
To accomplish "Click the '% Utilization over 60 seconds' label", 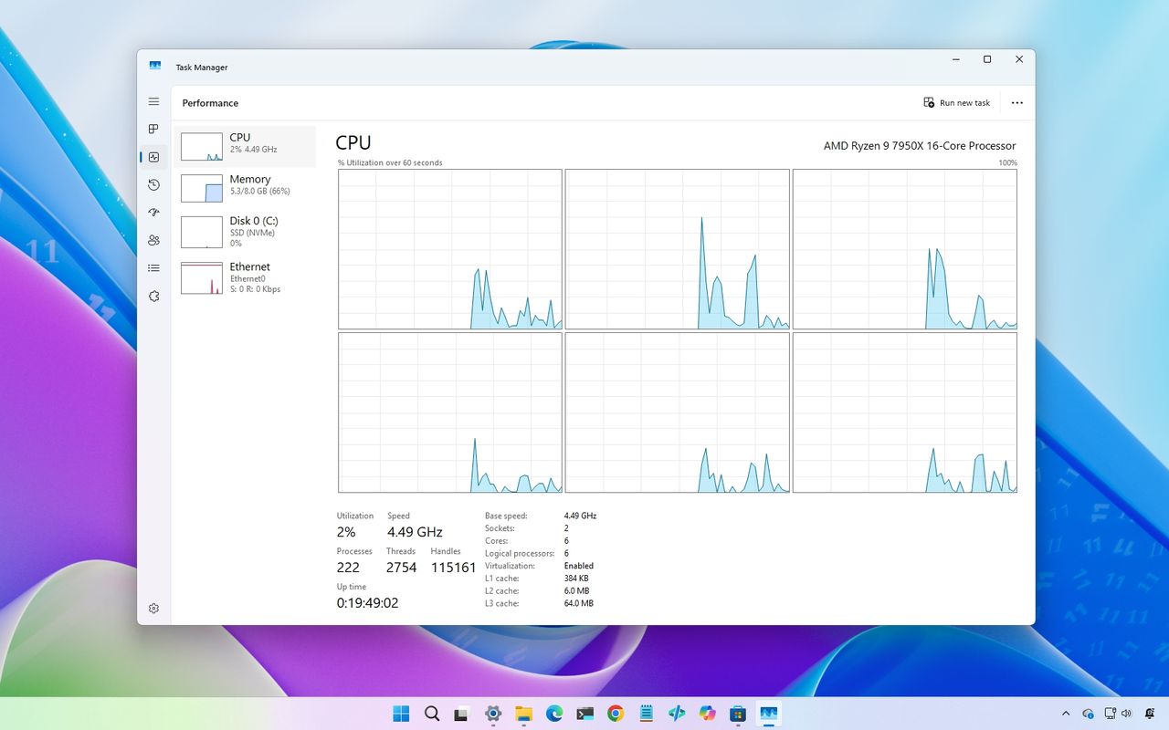I will coord(390,163).
